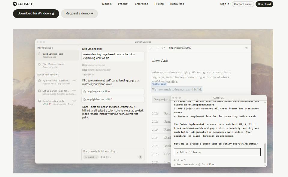Click the READY FOR REVIEW 3 section header

pyautogui.click(x=48, y=75)
